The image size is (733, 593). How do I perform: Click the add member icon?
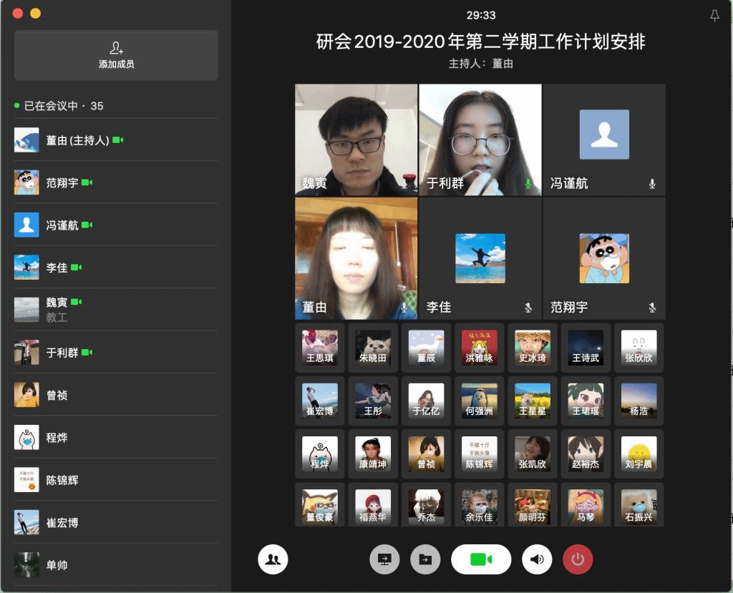coord(116,48)
